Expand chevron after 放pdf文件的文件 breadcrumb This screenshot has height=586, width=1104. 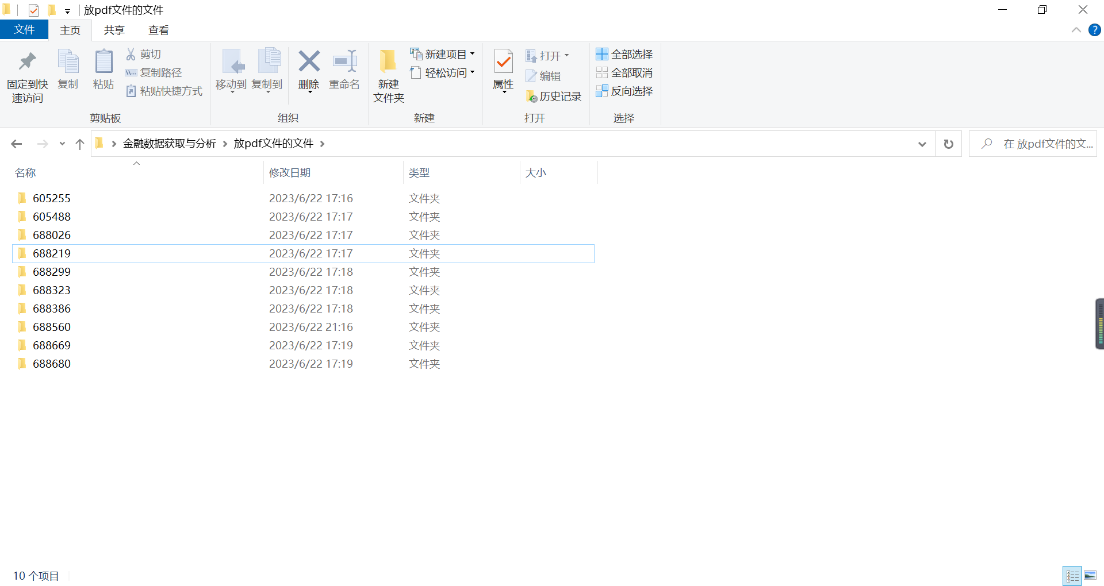coord(322,144)
